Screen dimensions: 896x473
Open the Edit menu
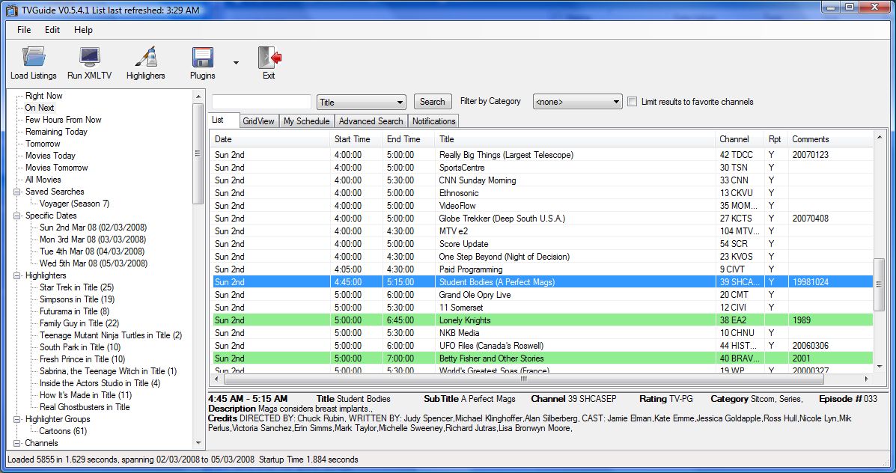(x=52, y=30)
